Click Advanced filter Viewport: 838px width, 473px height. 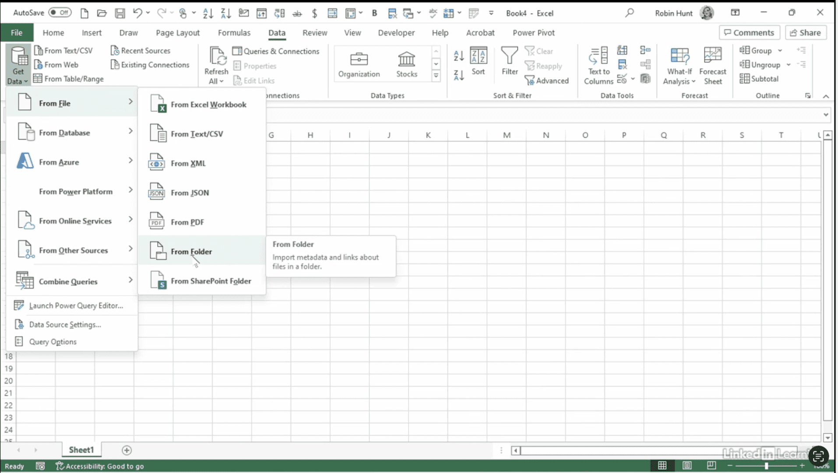click(x=547, y=81)
